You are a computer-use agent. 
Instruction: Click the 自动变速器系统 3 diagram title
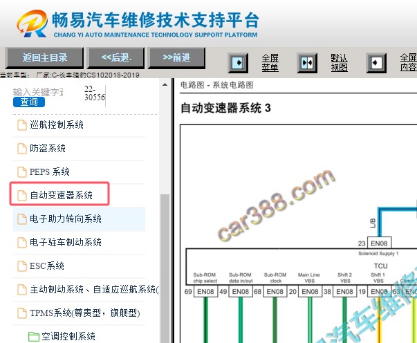tap(225, 108)
